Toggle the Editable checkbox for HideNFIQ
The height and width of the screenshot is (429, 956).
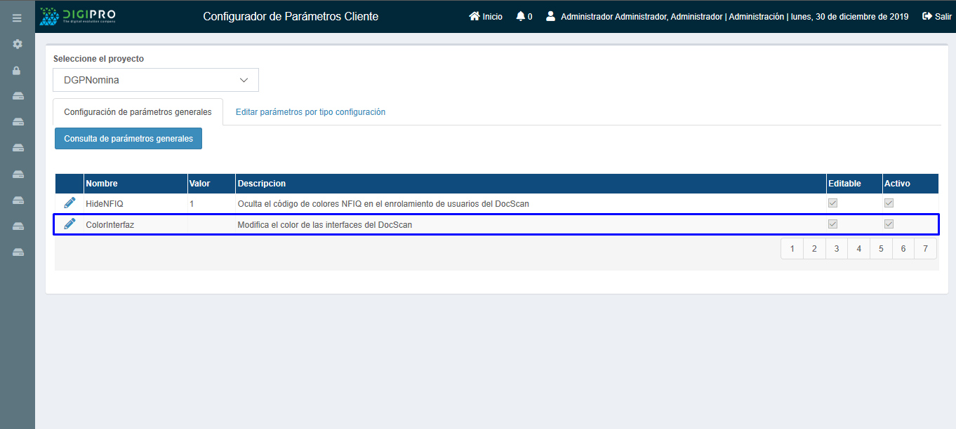833,203
